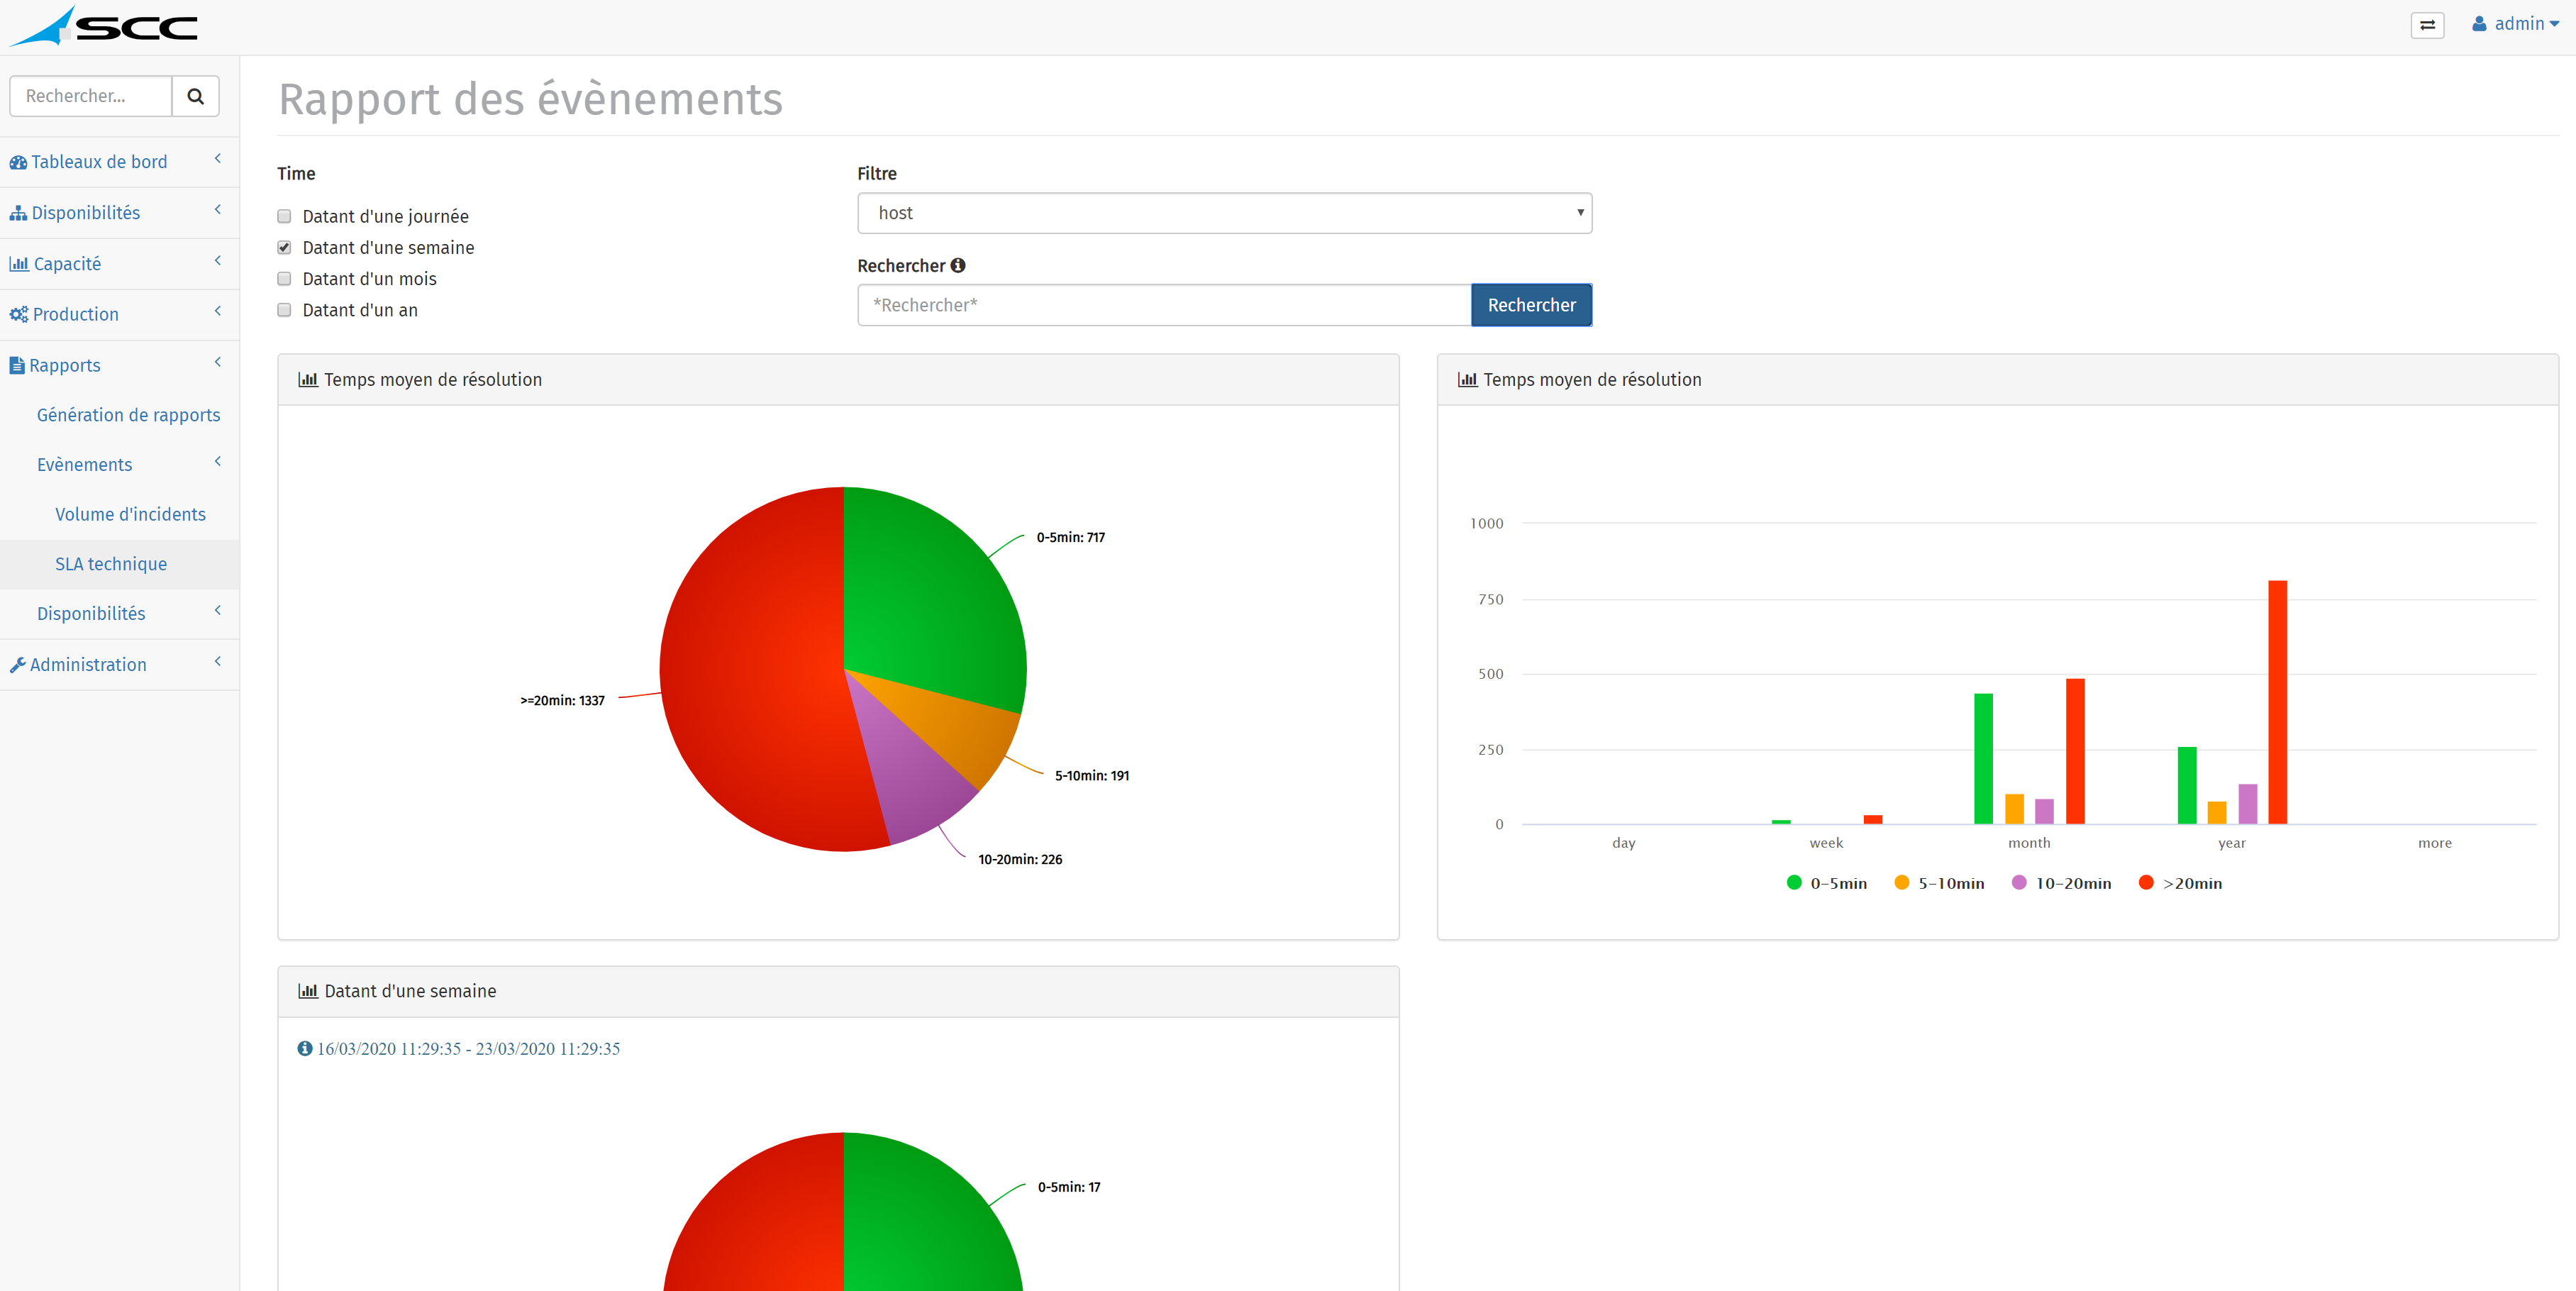The height and width of the screenshot is (1291, 2576).
Task: Click chart icon in left Temps moyen panel header
Action: [308, 380]
